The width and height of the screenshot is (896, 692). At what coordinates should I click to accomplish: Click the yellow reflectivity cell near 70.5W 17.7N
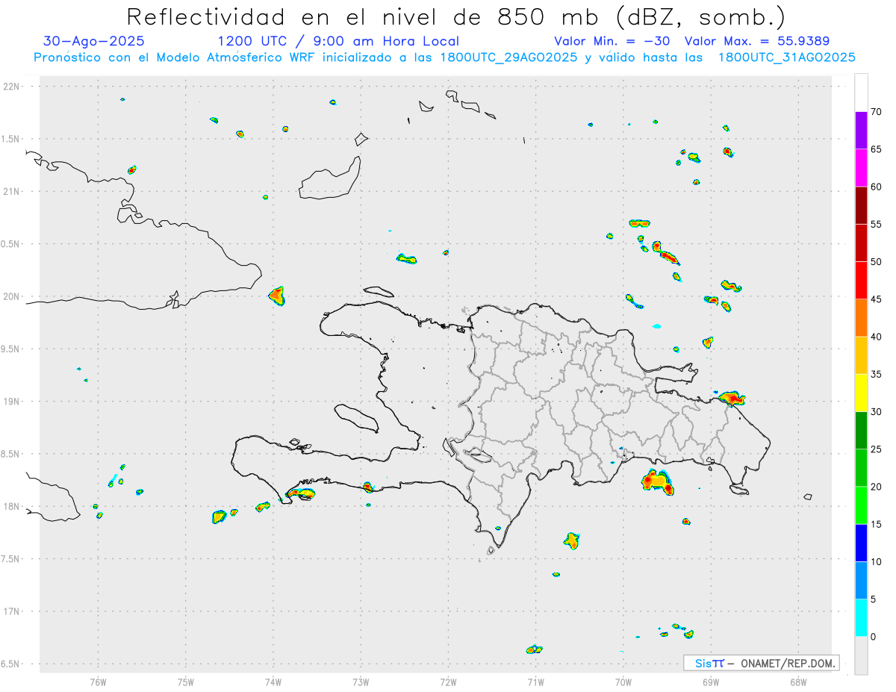tap(572, 540)
